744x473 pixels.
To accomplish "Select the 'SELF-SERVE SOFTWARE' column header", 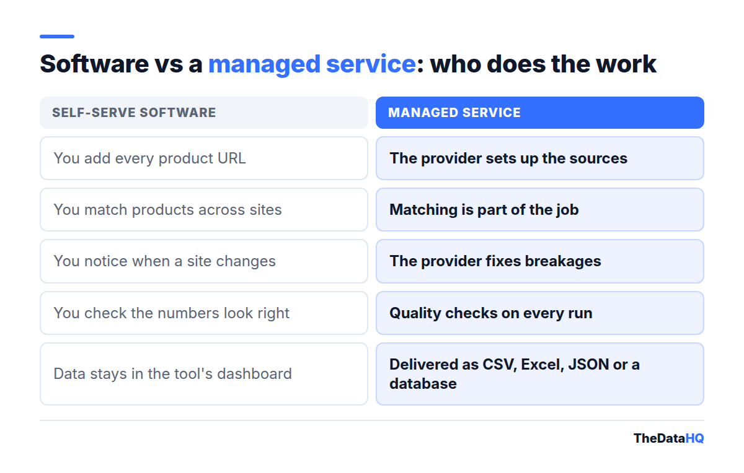I will click(x=204, y=113).
